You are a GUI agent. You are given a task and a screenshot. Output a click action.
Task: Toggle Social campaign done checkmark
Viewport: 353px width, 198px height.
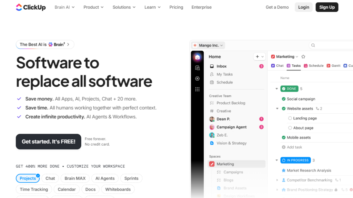(284, 99)
